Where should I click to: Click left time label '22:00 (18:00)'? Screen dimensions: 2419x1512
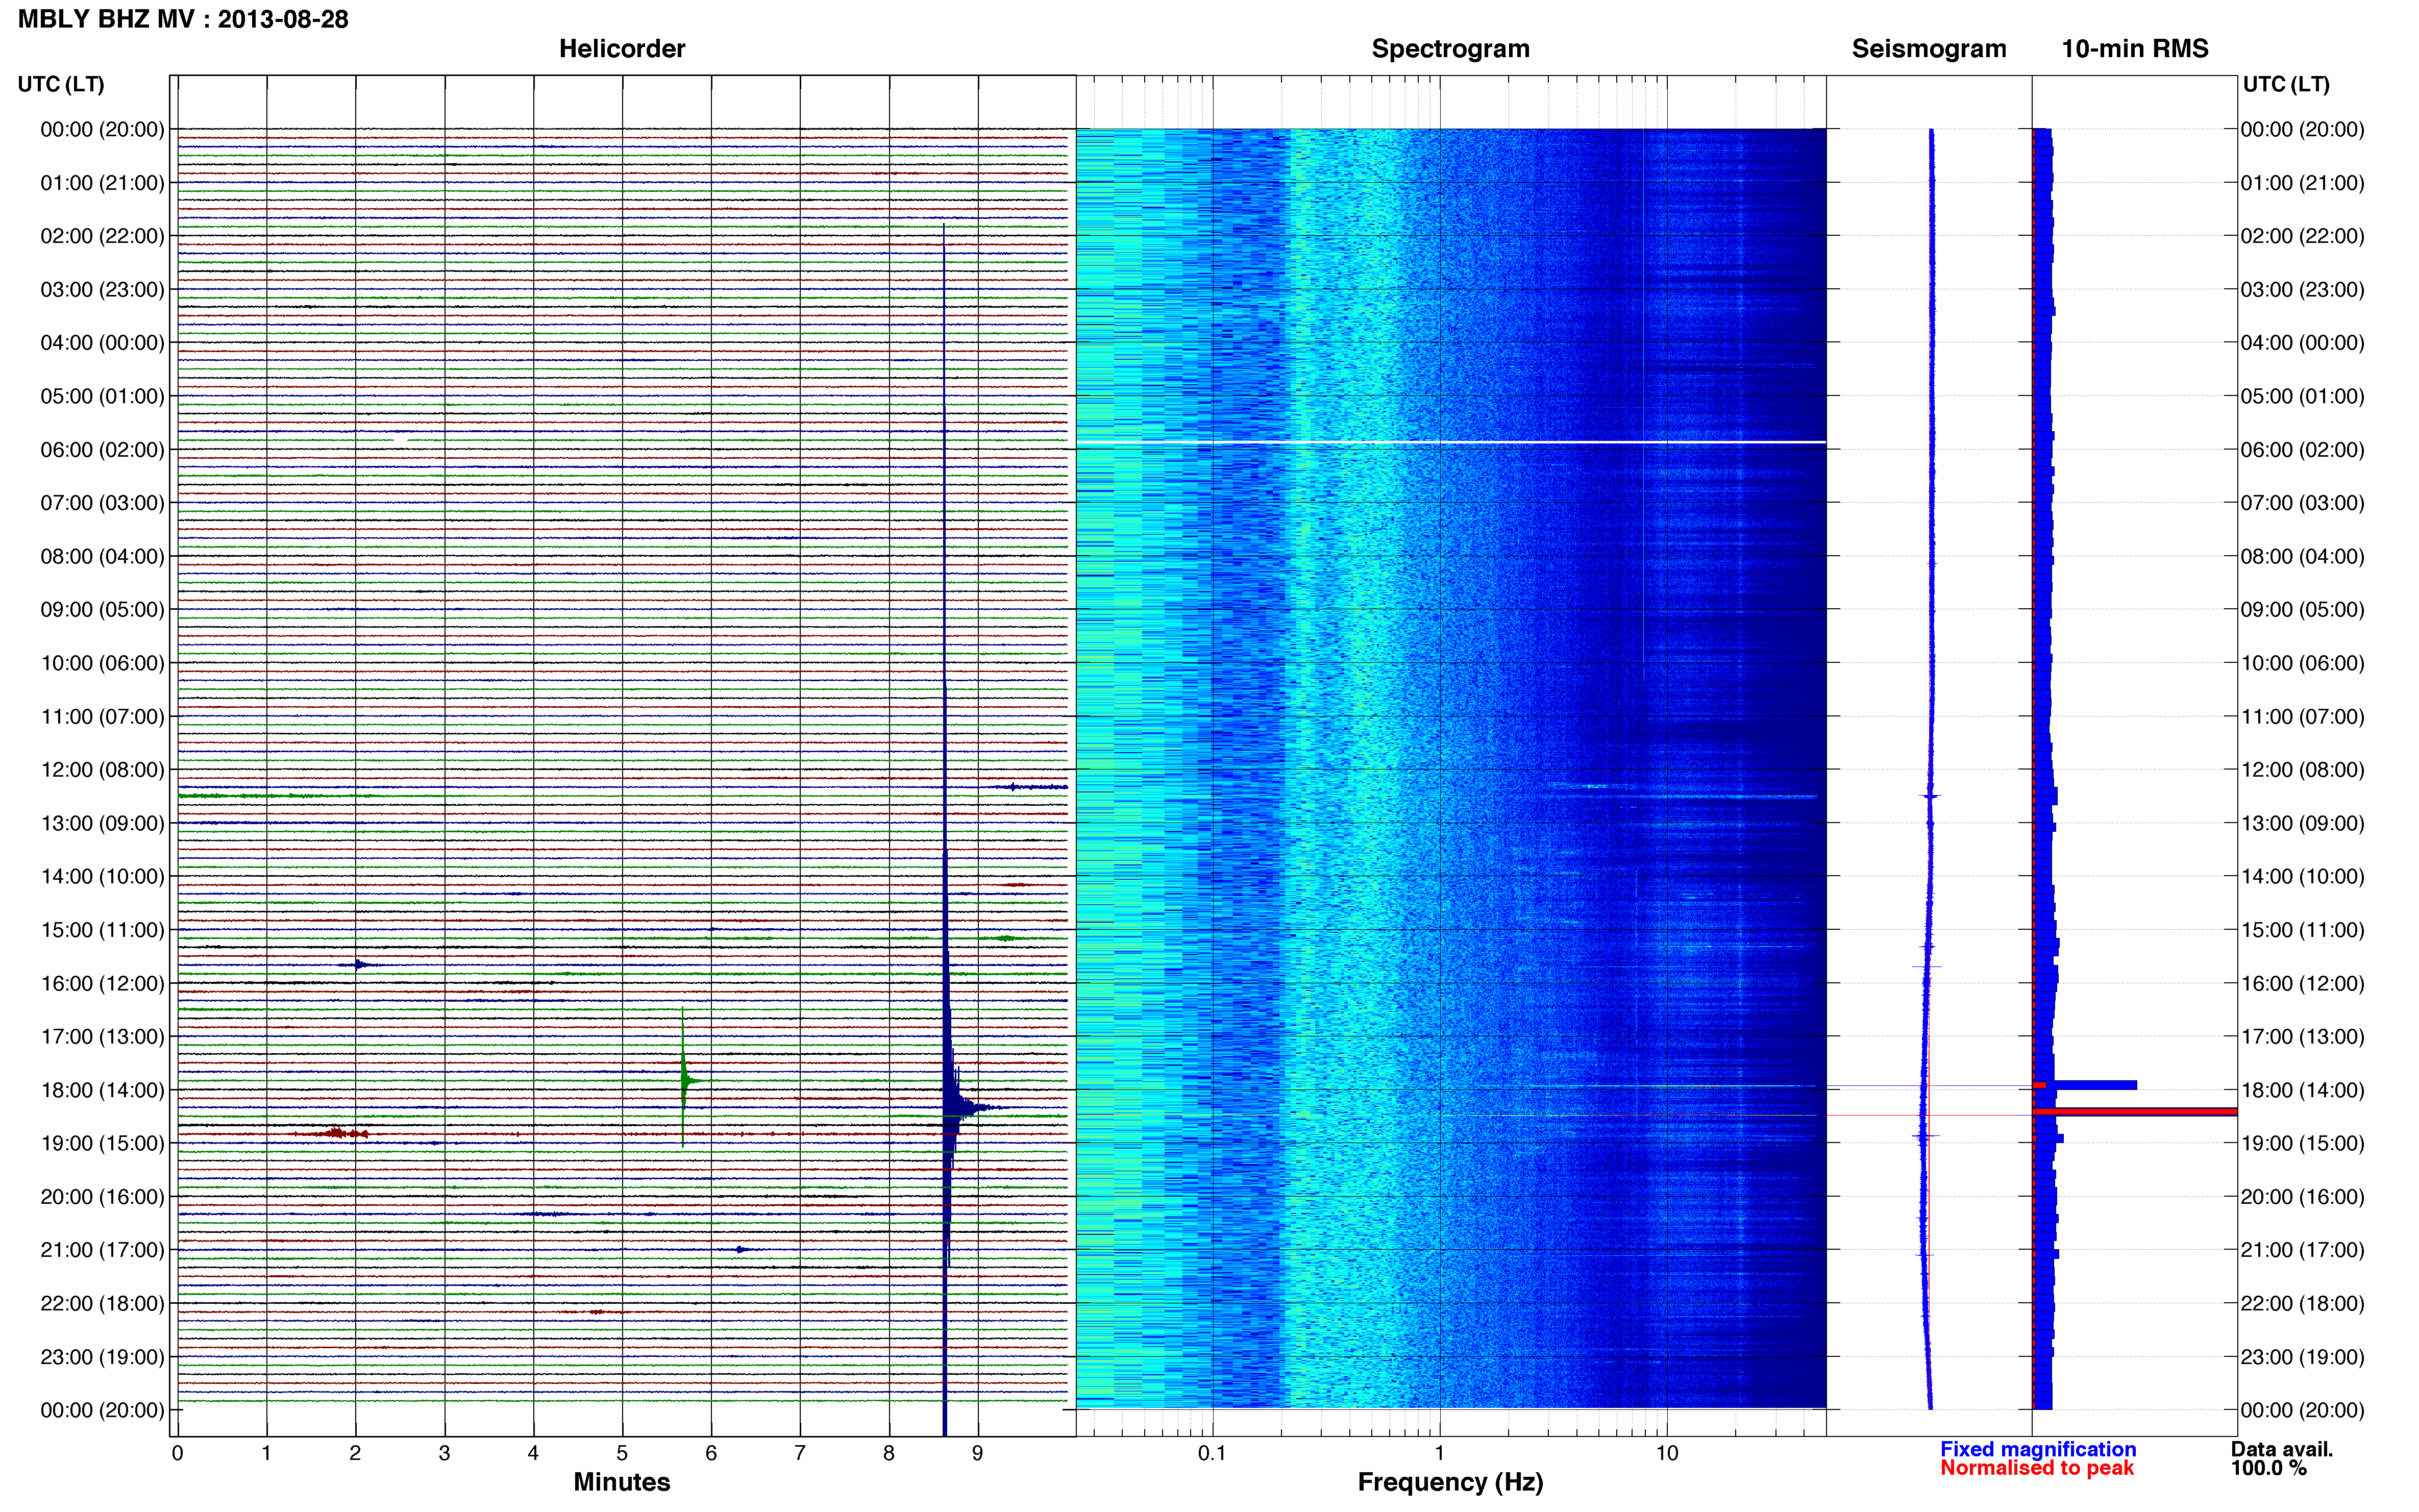(102, 1303)
